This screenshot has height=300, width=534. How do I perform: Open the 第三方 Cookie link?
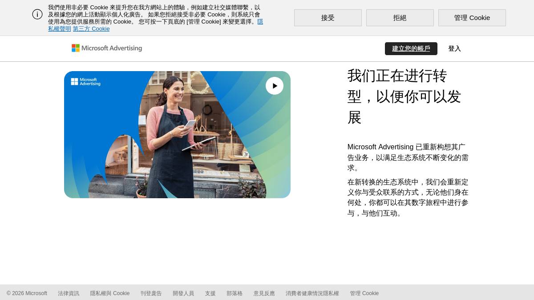tap(91, 29)
